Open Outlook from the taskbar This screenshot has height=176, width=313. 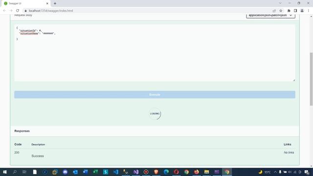coord(75,172)
